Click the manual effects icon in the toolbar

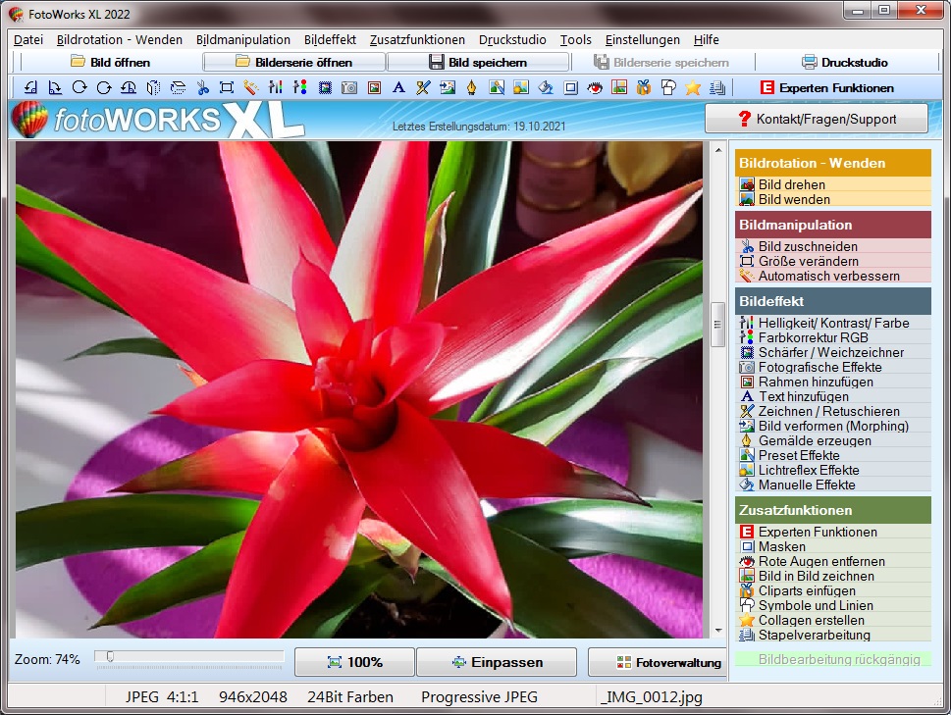tap(546, 88)
